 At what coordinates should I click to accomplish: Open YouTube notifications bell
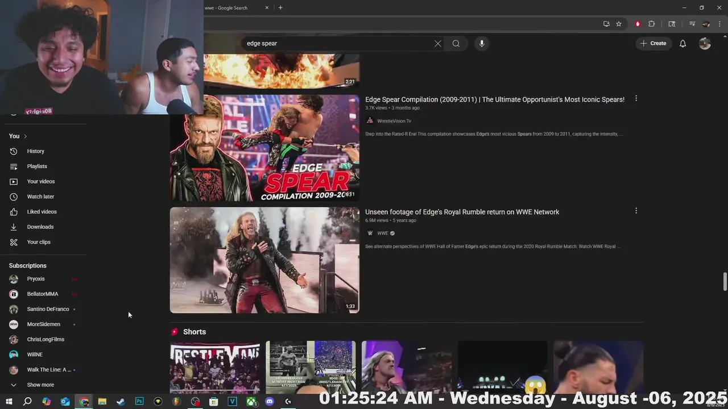683,44
